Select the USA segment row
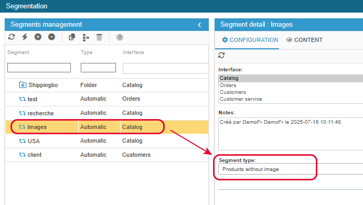The image size is (363, 205). click(x=106, y=141)
